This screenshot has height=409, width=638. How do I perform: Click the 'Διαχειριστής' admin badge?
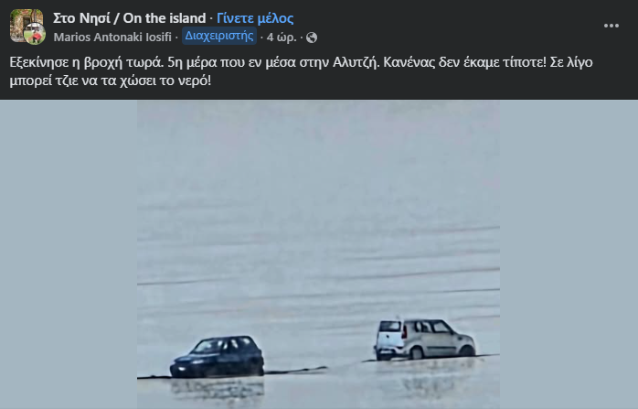(219, 36)
